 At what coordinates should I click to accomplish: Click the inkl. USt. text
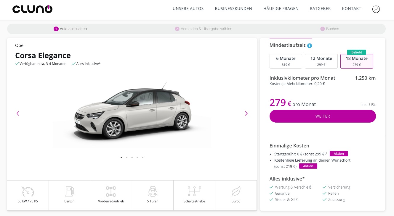[369, 105]
